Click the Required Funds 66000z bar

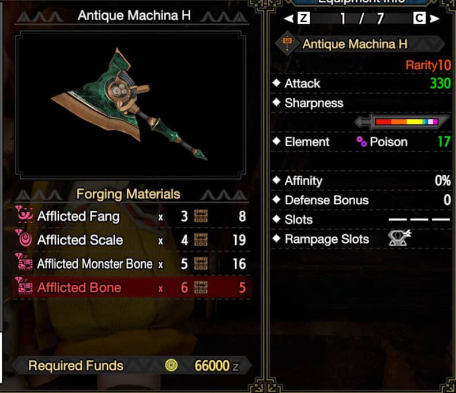tap(132, 365)
